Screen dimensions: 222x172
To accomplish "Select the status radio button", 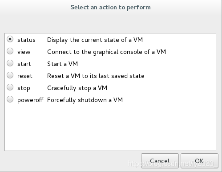I will pos(10,39).
